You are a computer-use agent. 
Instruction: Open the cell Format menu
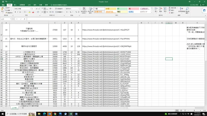pyautogui.click(x=165, y=10)
